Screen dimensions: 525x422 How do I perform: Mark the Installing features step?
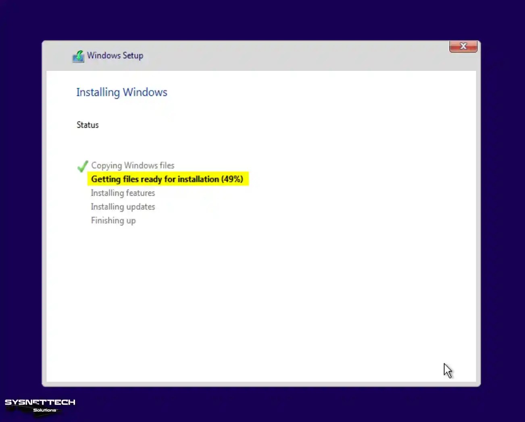(123, 193)
